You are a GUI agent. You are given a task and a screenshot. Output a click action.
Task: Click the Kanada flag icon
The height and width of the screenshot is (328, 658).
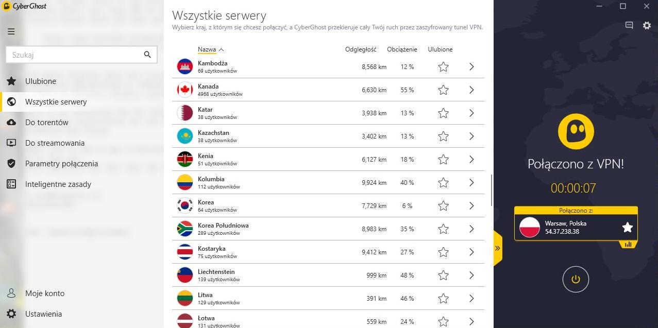[184, 90]
